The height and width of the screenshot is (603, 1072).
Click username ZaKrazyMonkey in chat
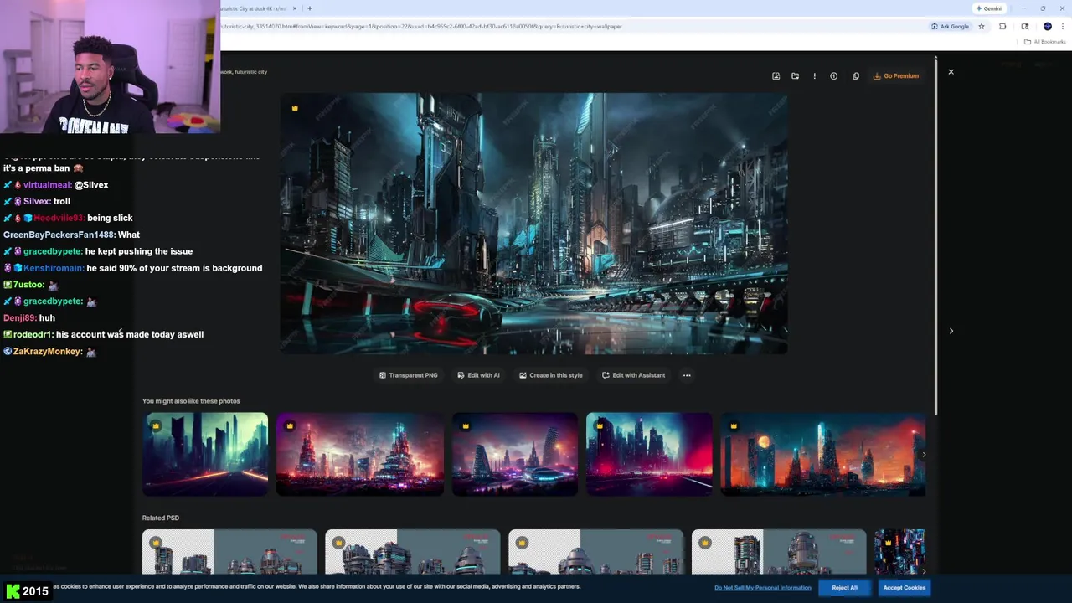pos(48,352)
